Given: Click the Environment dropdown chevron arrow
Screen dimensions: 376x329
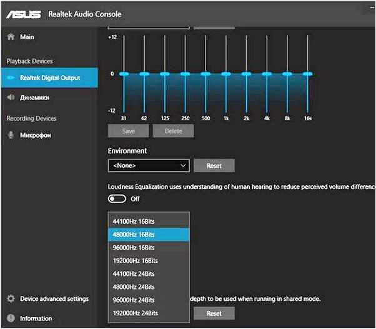Looking at the screenshot, I should click(183, 166).
